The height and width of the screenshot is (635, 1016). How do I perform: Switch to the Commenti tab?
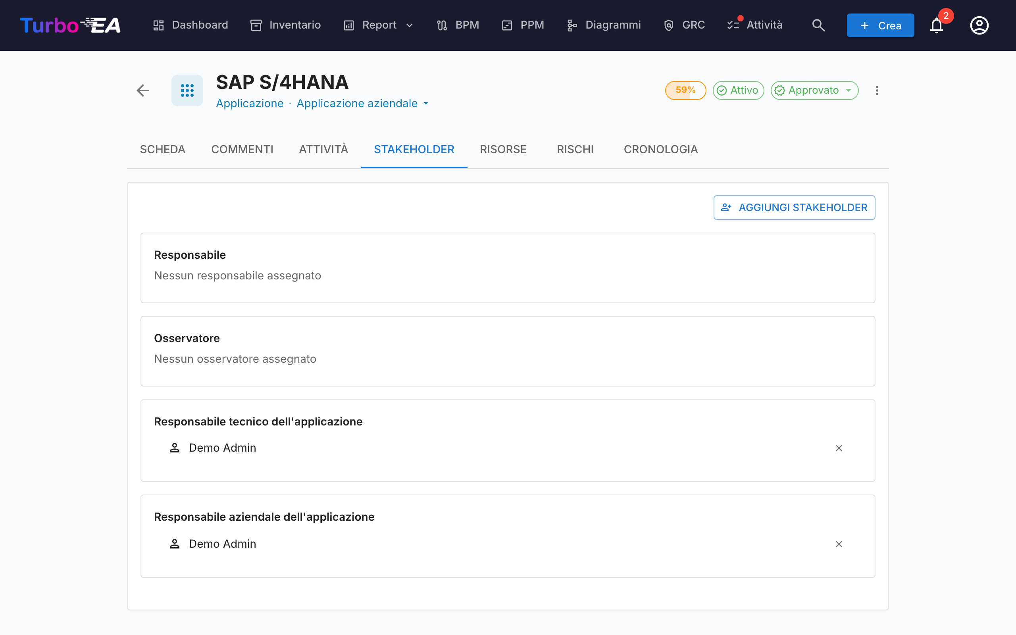coord(242,150)
